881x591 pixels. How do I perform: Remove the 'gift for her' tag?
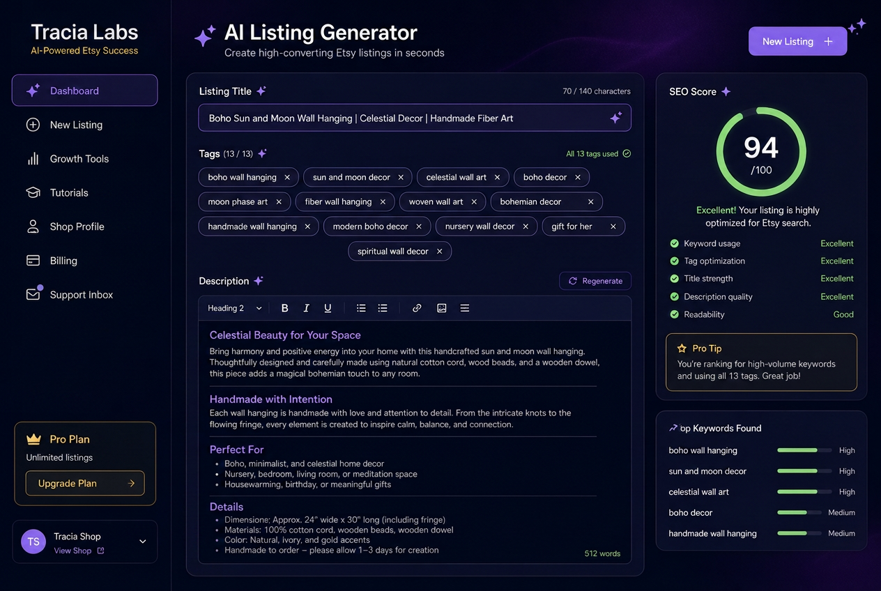pyautogui.click(x=613, y=227)
